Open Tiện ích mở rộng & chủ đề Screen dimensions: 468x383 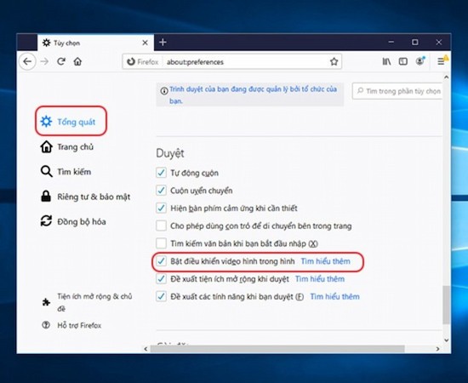click(87, 302)
